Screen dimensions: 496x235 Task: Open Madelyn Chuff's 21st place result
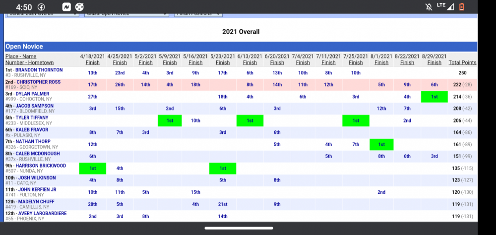(x=223, y=204)
